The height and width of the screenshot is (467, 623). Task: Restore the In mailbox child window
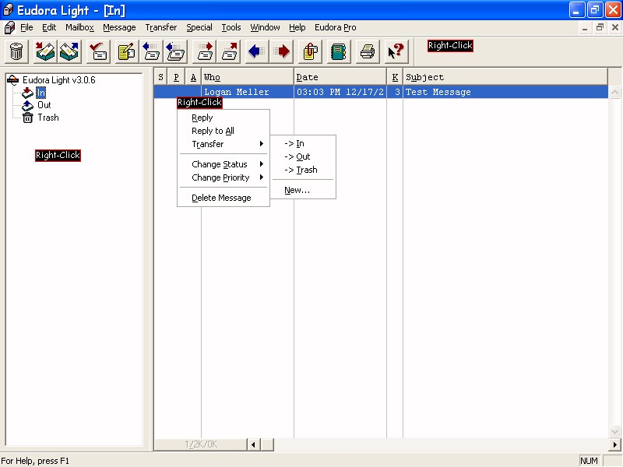click(x=600, y=27)
